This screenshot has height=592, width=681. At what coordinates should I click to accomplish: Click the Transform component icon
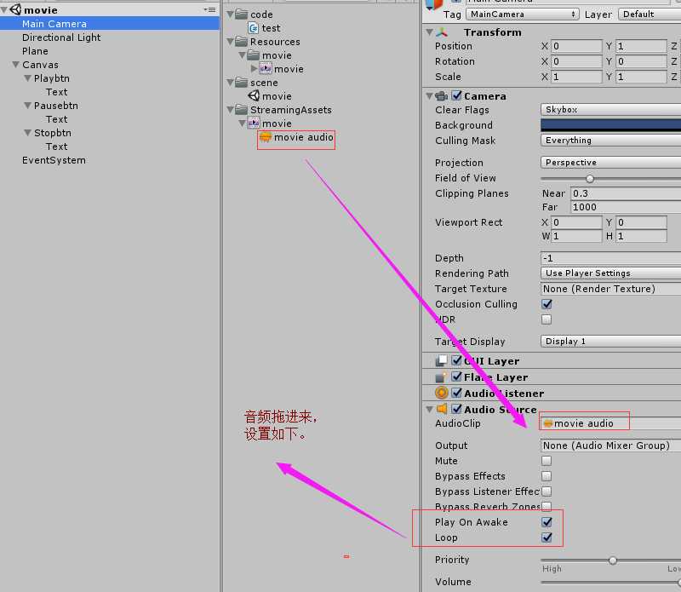(x=442, y=32)
